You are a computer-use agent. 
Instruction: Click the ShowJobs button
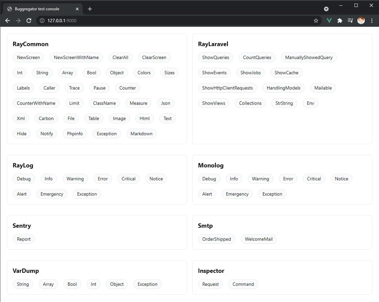250,73
